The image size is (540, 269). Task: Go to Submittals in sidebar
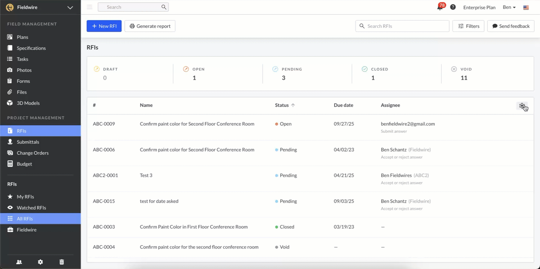pos(28,142)
